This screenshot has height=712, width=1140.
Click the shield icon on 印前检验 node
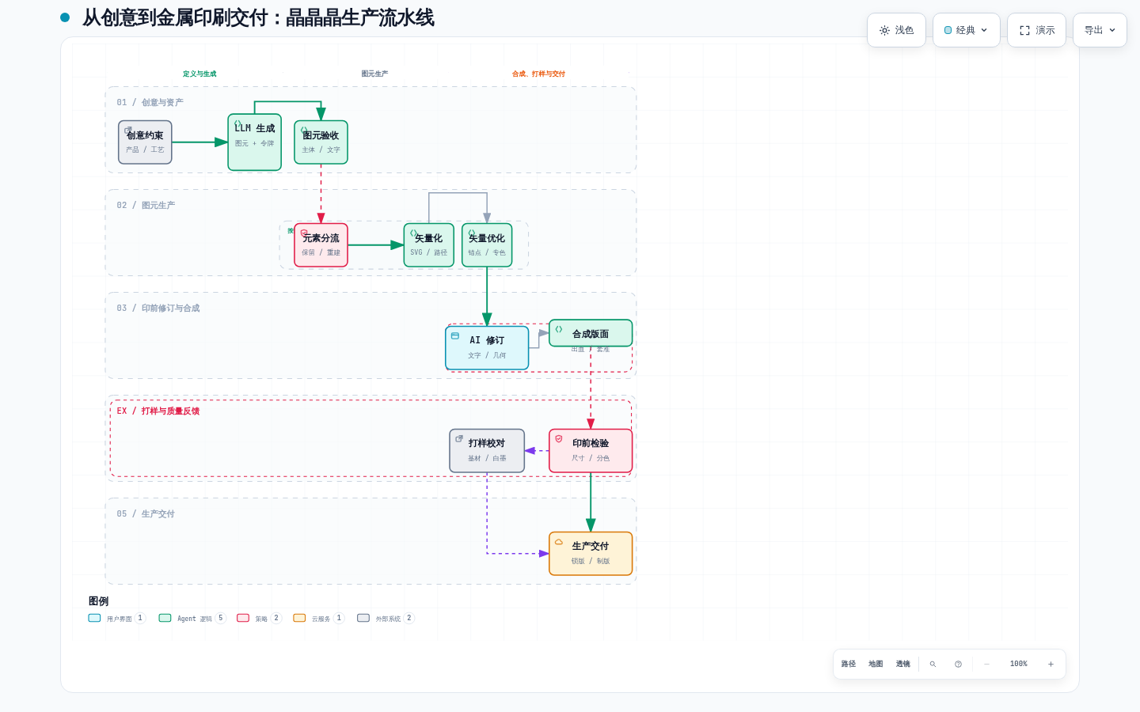(559, 439)
